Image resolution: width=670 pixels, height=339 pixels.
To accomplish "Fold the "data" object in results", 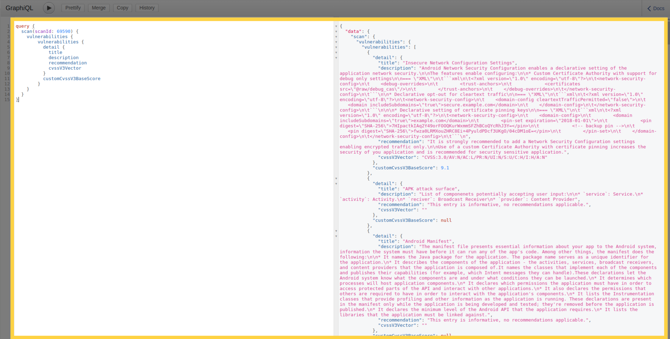I will (x=336, y=31).
